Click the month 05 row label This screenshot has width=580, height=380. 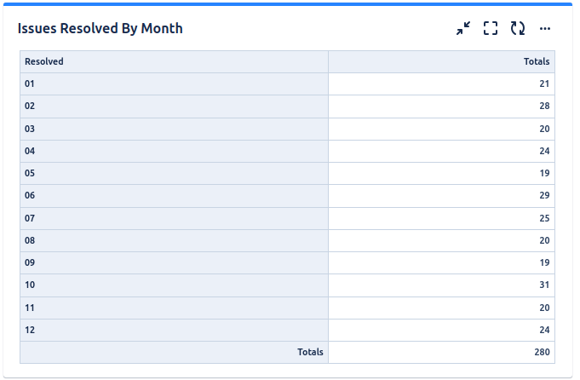[x=30, y=173]
